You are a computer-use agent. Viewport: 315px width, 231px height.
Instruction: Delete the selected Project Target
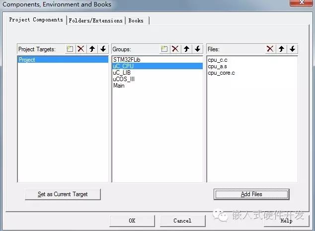click(x=81, y=49)
